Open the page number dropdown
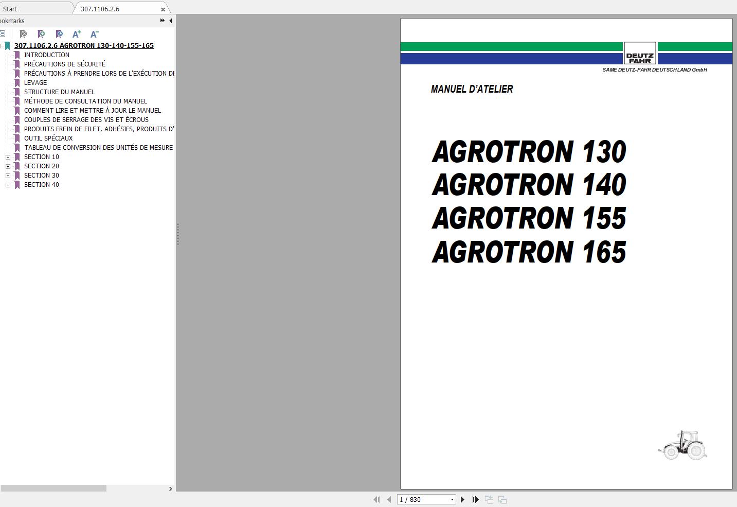The width and height of the screenshot is (737, 507). tap(452, 499)
